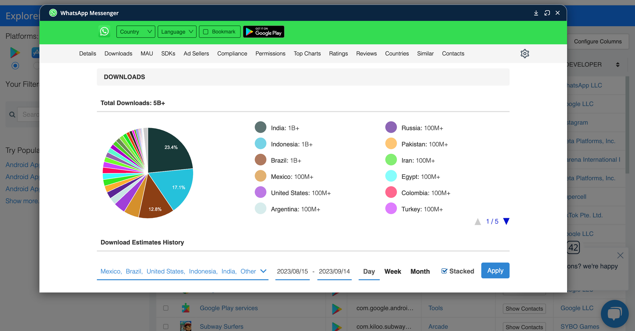The width and height of the screenshot is (635, 331).
Task: Open the SYBO Games developer link
Action: coord(580,326)
